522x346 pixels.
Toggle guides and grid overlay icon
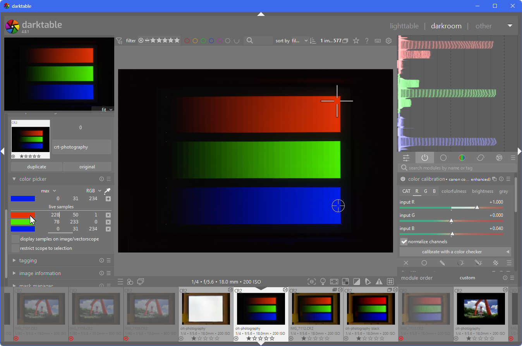pos(390,282)
